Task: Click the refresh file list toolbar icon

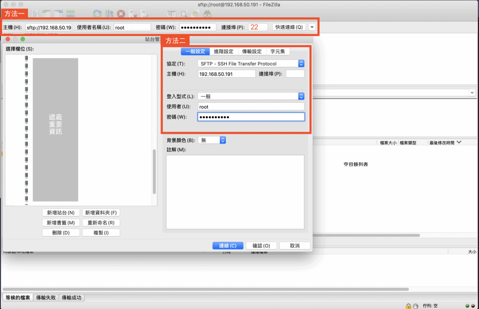Action: pyautogui.click(x=97, y=14)
